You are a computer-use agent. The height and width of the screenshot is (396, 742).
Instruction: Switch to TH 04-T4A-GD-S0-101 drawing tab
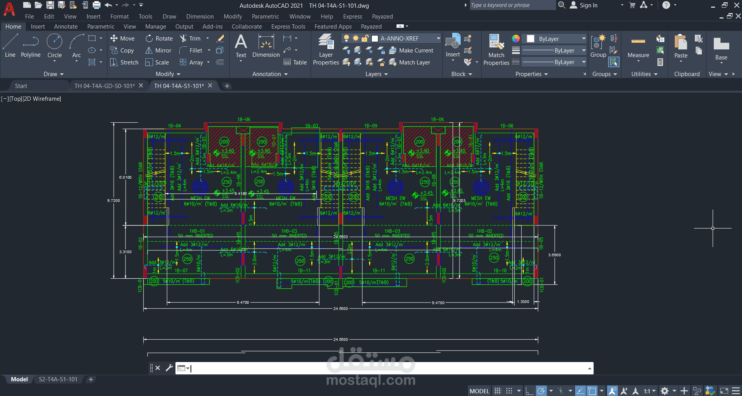pyautogui.click(x=105, y=86)
